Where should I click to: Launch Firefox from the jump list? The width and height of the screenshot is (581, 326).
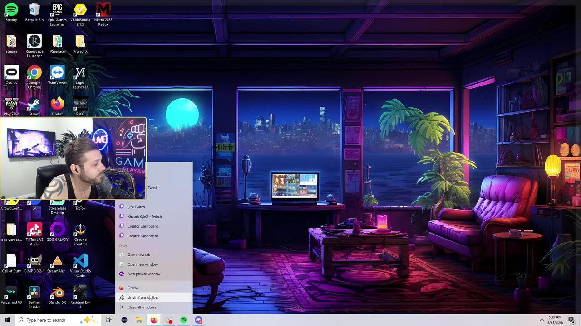pyautogui.click(x=154, y=288)
